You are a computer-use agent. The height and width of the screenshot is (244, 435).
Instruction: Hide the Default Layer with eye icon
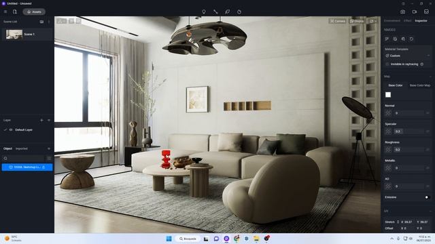(11, 129)
